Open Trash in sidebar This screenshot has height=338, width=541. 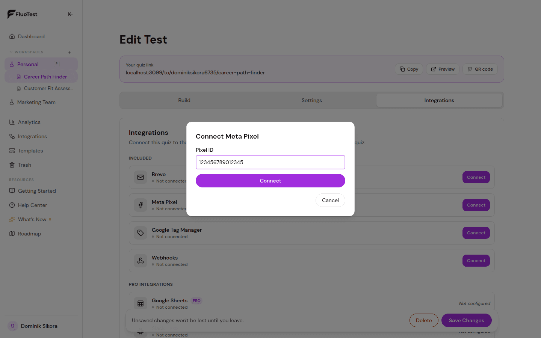click(x=41, y=165)
